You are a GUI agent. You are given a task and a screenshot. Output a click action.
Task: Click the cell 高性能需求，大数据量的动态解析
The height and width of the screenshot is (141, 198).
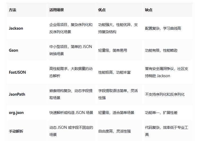[71, 72]
